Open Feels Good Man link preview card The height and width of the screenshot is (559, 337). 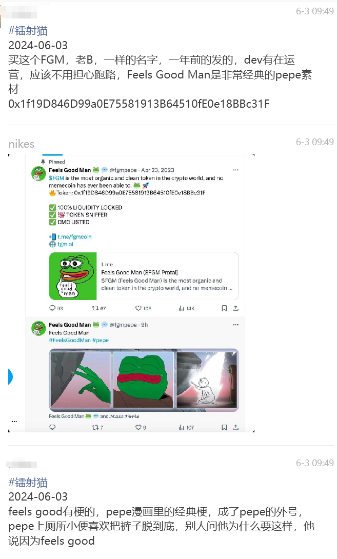[x=144, y=276]
